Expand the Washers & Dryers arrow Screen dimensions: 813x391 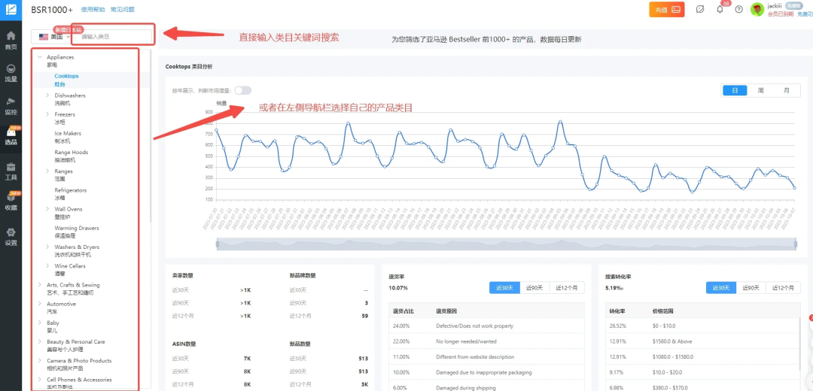tap(47, 247)
